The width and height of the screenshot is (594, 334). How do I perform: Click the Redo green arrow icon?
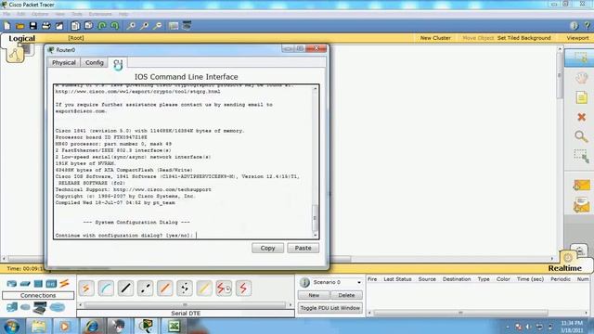(x=115, y=26)
